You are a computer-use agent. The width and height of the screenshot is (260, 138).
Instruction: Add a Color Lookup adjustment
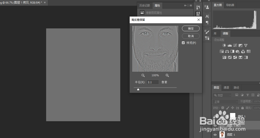click(x=249, y=51)
